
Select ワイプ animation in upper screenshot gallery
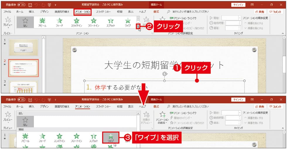(128, 22)
